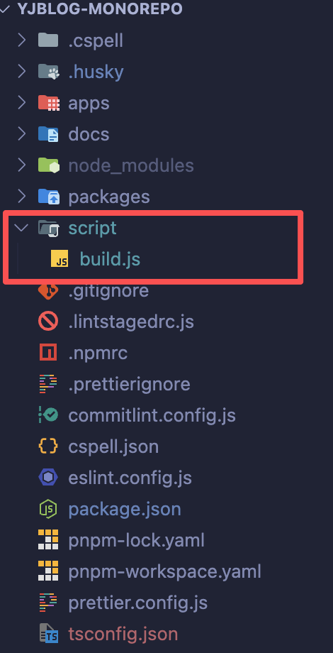The width and height of the screenshot is (333, 653).
Task: Select the prettier.config.js file
Action: (x=138, y=603)
